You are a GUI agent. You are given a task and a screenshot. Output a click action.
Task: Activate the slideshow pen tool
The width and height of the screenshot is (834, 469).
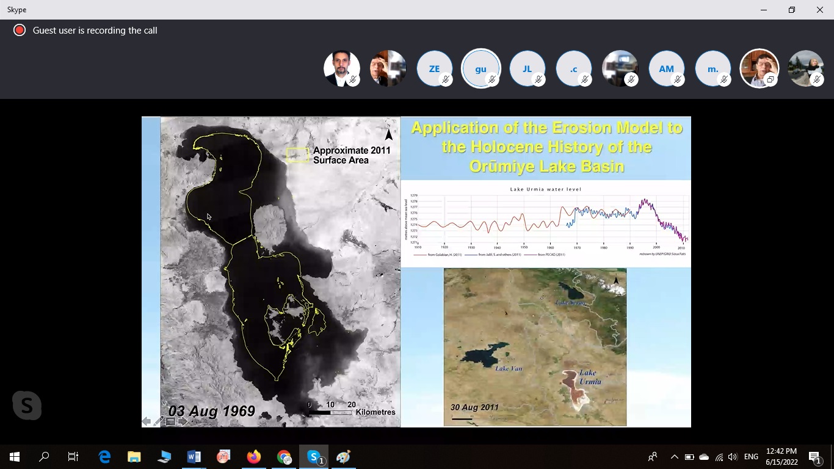click(x=158, y=421)
